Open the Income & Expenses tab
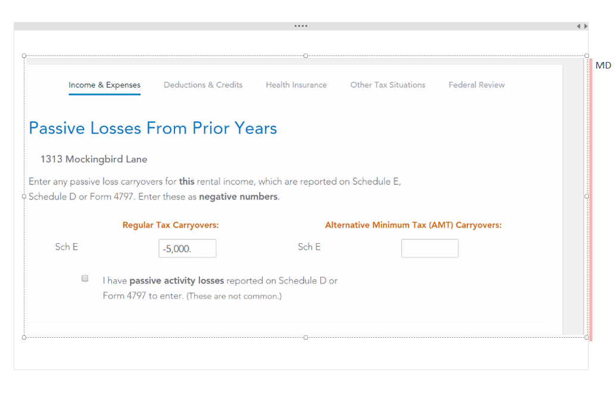615x398 pixels. click(104, 85)
